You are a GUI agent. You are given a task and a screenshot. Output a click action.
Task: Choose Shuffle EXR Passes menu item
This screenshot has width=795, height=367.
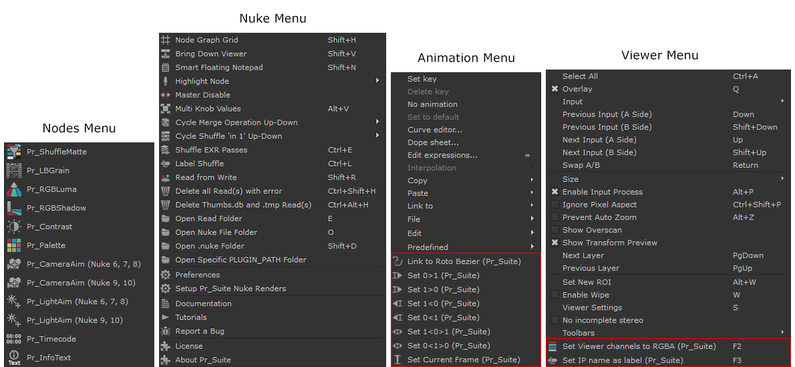click(211, 150)
